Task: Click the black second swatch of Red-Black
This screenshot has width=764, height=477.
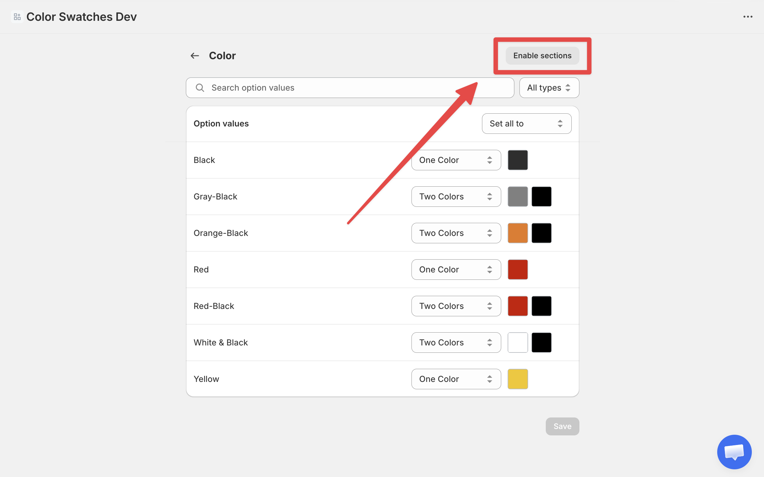Action: tap(541, 306)
